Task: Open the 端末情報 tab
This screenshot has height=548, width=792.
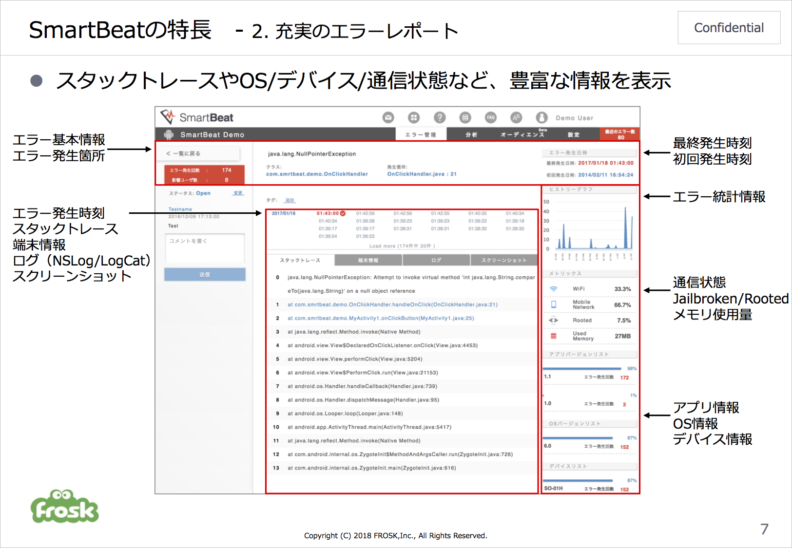Action: [368, 260]
